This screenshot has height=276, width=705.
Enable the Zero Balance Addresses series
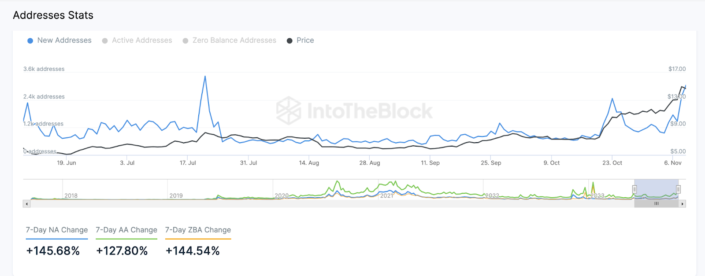pos(234,40)
